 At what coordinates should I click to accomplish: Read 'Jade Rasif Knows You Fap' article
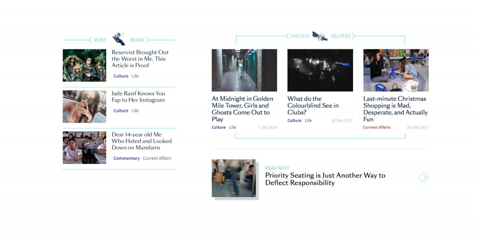(138, 97)
